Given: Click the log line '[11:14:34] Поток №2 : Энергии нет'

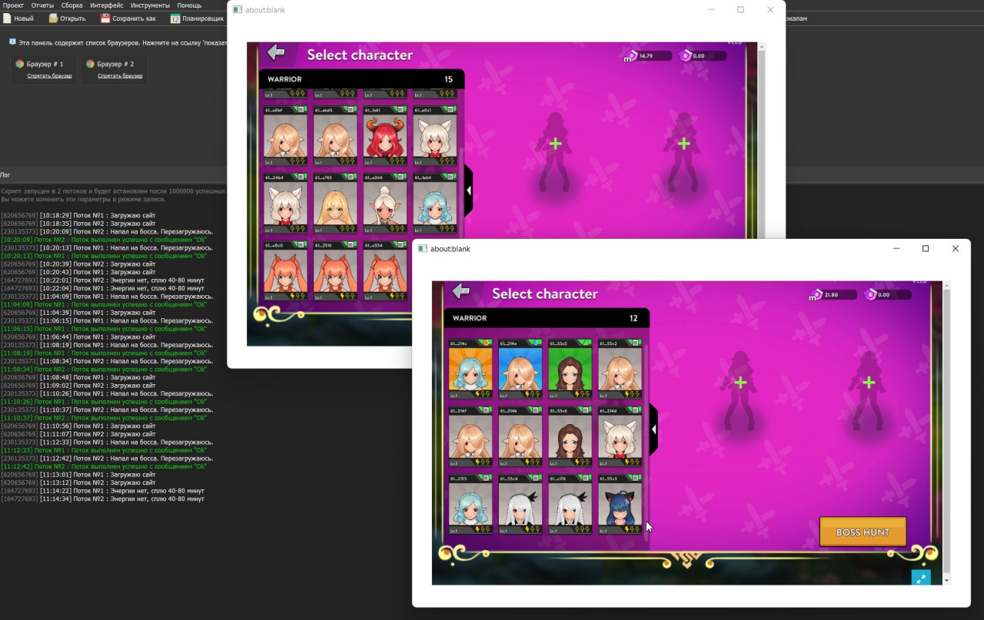Looking at the screenshot, I should click(102, 499).
